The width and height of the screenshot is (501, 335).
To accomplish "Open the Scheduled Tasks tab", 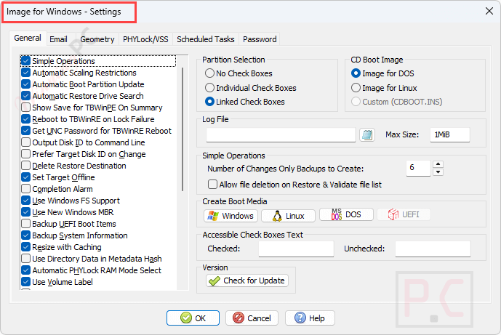I will (206, 39).
